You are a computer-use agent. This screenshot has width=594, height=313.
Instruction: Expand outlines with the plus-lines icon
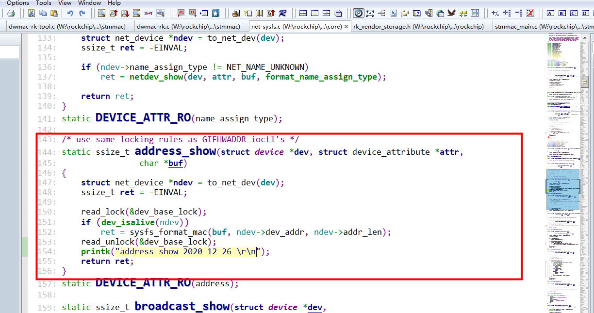pyautogui.click(x=507, y=13)
